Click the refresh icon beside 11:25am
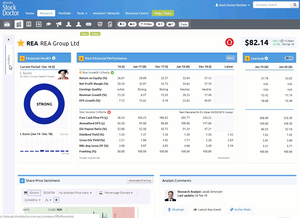 coord(282,41)
